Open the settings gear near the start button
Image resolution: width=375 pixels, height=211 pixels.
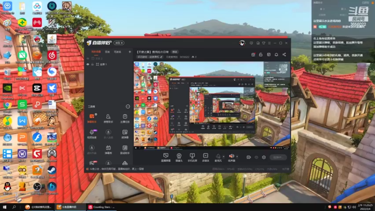point(264,157)
